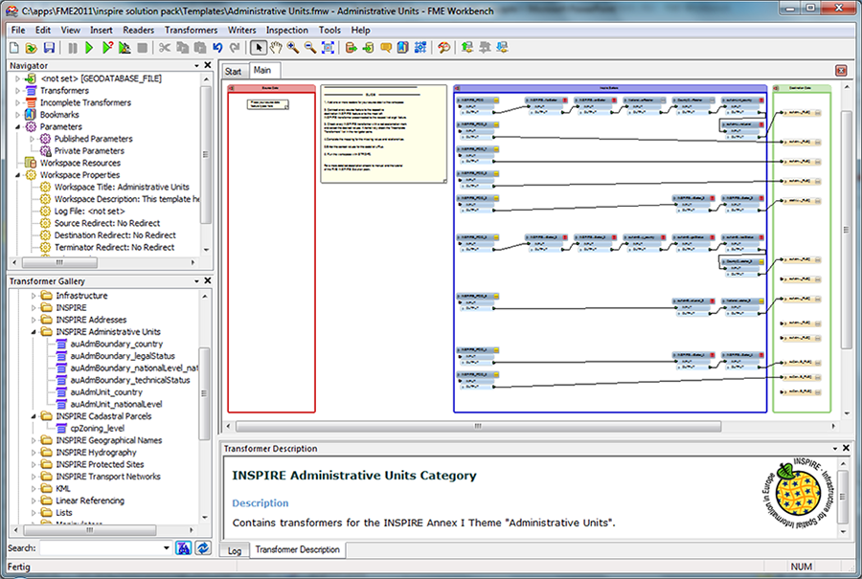The height and width of the screenshot is (579, 862).
Task: Run the translation with the green play icon
Action: pos(89,49)
